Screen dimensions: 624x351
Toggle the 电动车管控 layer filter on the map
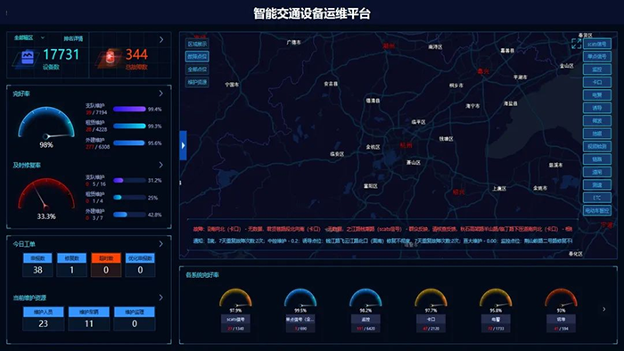pyautogui.click(x=597, y=210)
